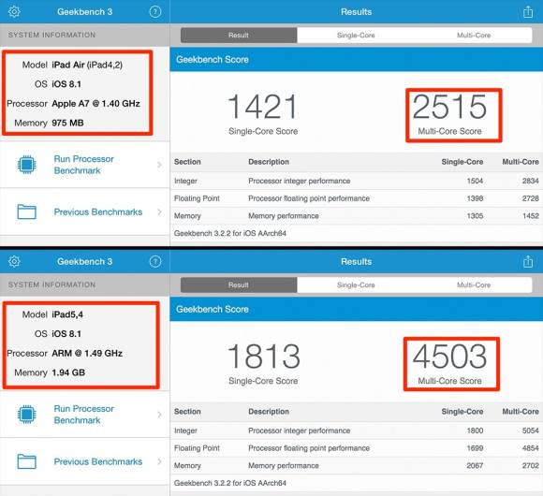Click iPad5,4 model text
This screenshot has width=543, height=496.
coord(67,314)
